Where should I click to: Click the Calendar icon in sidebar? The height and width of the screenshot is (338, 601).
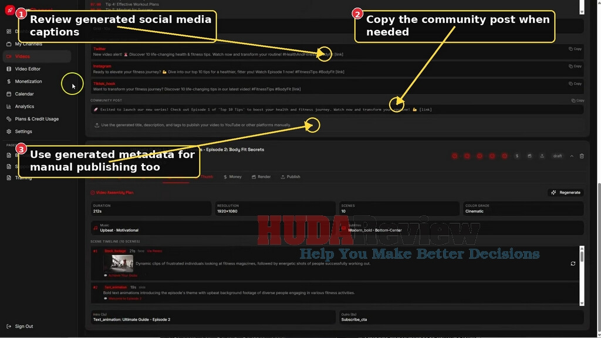coord(9,94)
